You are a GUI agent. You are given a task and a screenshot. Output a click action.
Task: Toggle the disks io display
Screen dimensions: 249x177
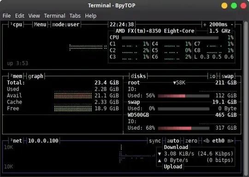[212, 76]
